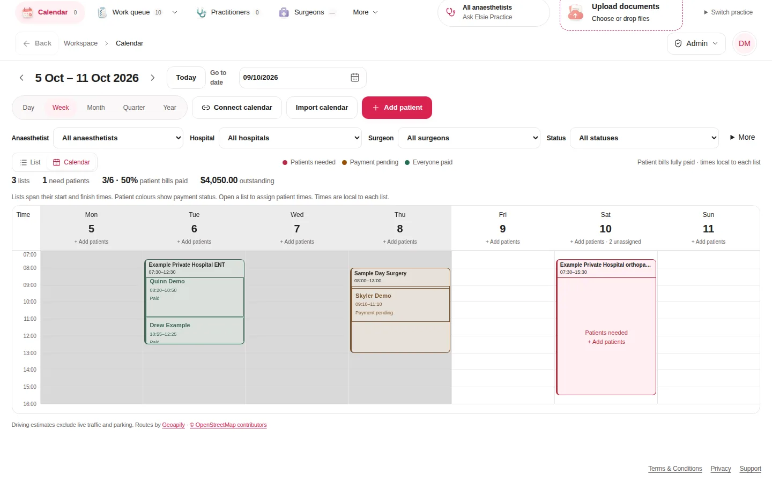Go to the next week arrow

pos(153,78)
